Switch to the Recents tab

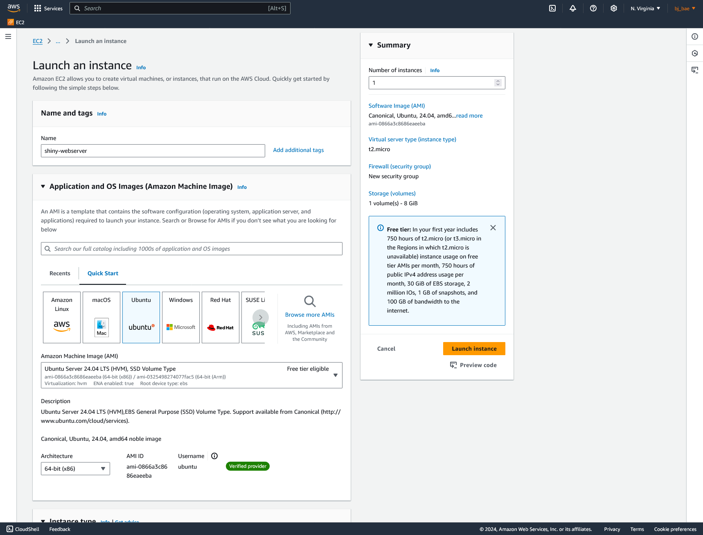click(60, 273)
